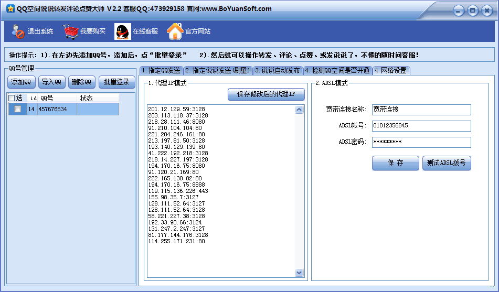The width and height of the screenshot is (499, 292).
Task: Click proxy entry 128.111.52.64:3127
Action: (x=176, y=203)
